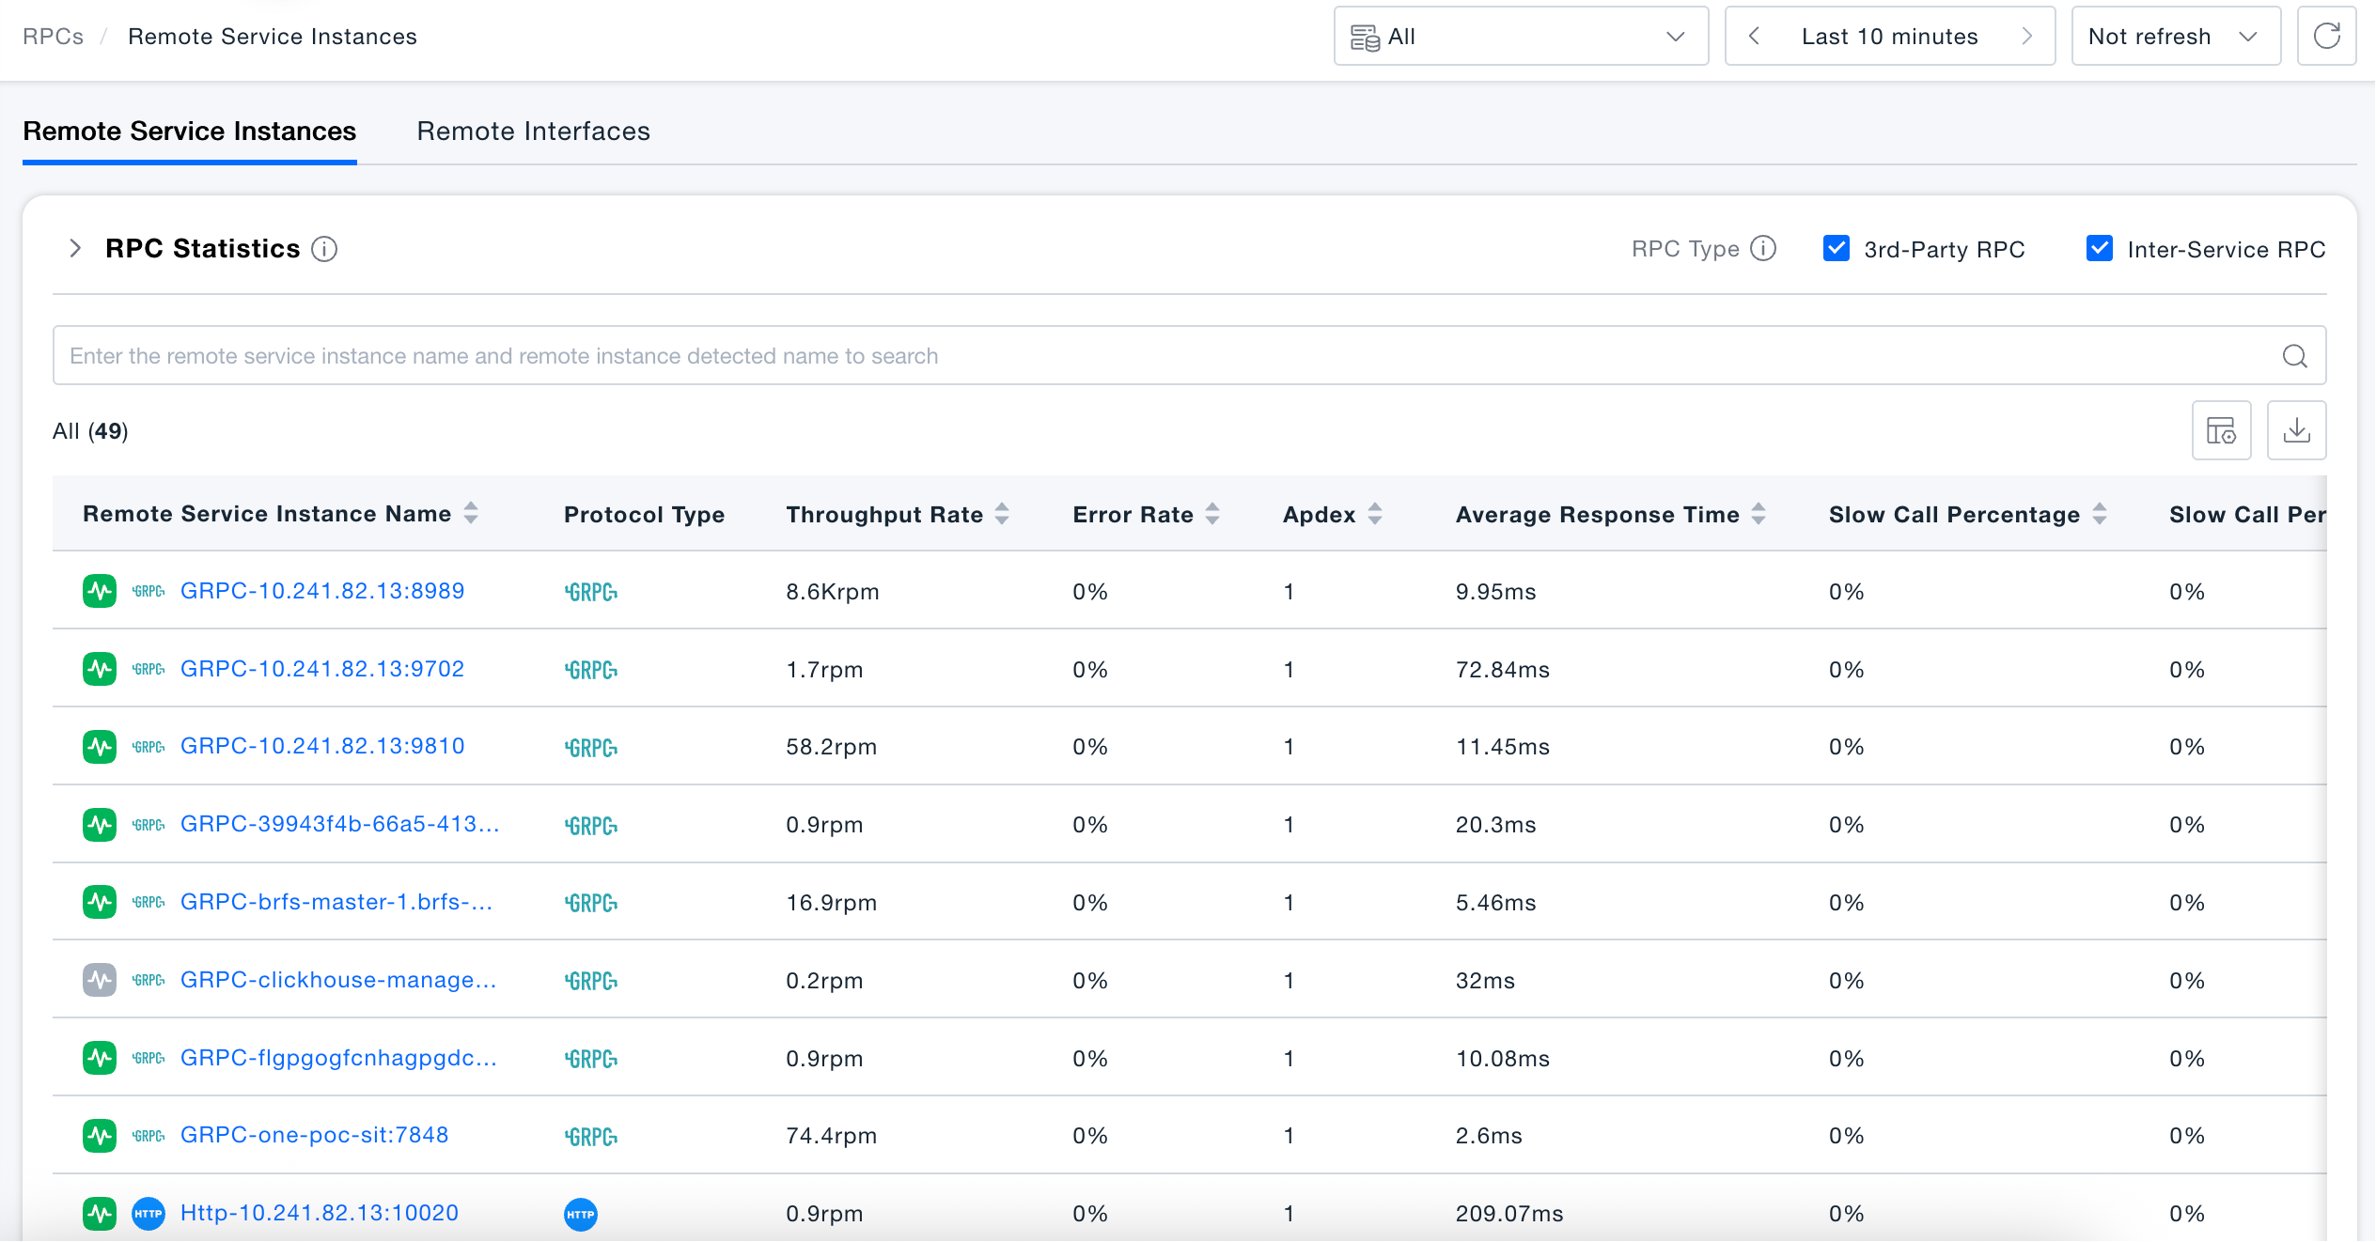The width and height of the screenshot is (2376, 1242).
Task: Click the download export icon
Action: click(2296, 430)
